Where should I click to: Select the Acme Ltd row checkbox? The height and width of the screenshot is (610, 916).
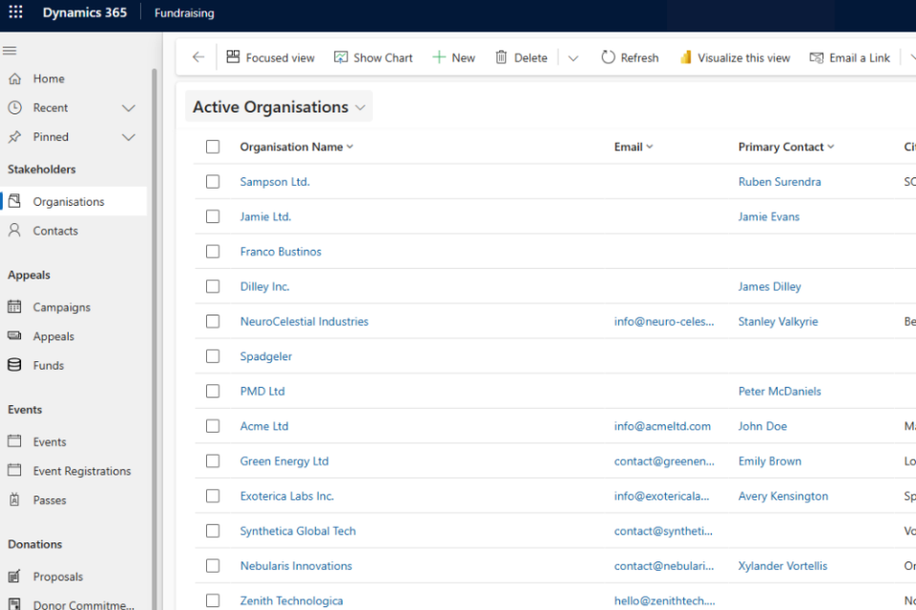[x=213, y=426]
